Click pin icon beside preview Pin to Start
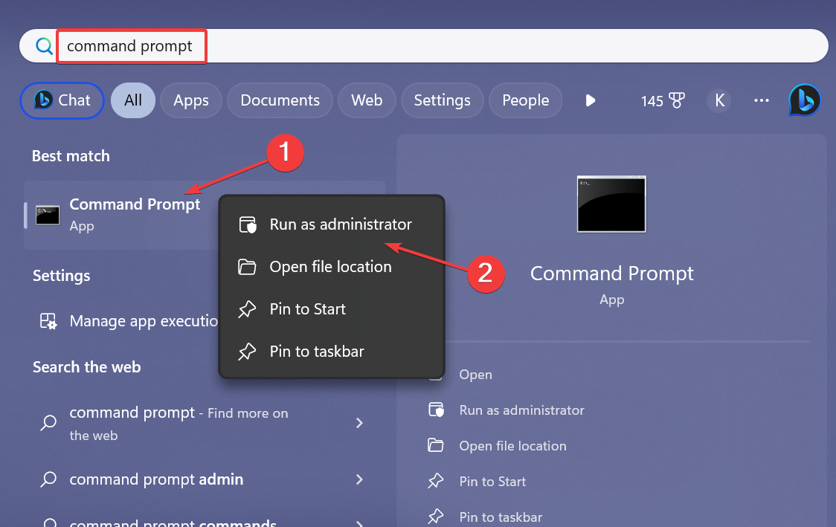The width and height of the screenshot is (836, 527). (436, 481)
